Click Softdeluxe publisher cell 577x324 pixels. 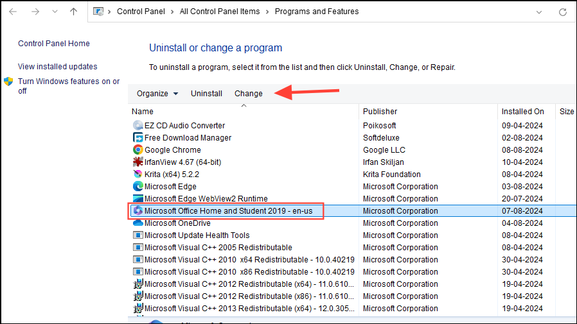click(x=381, y=138)
